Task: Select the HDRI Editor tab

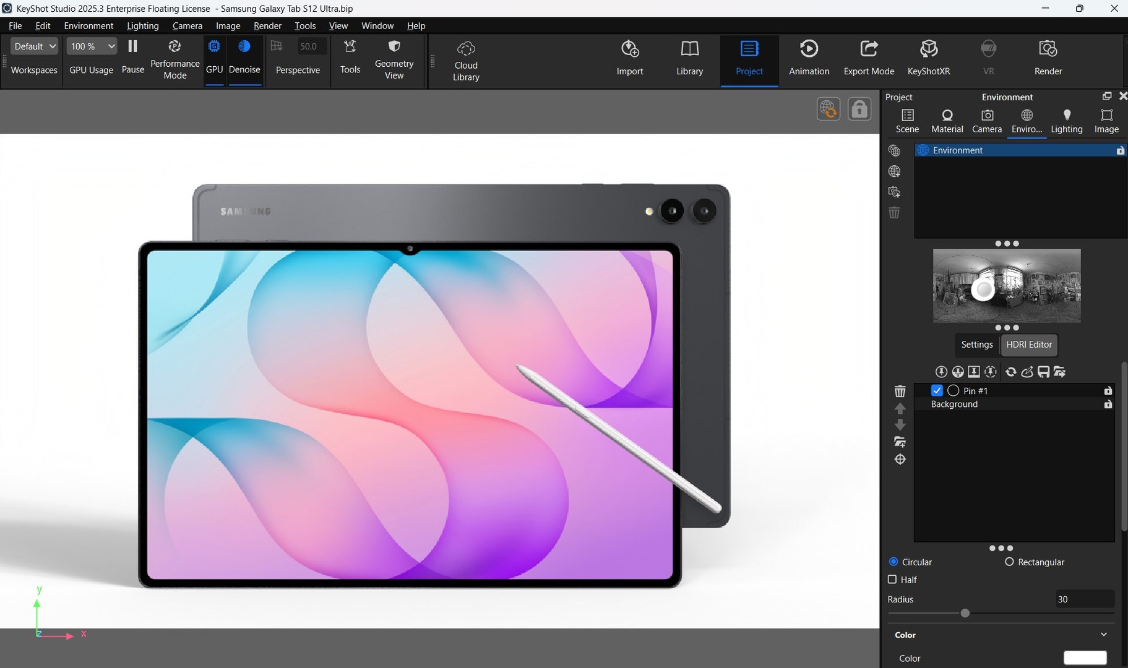Action: 1028,345
